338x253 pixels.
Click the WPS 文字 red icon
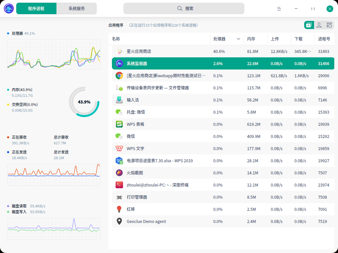119,148
